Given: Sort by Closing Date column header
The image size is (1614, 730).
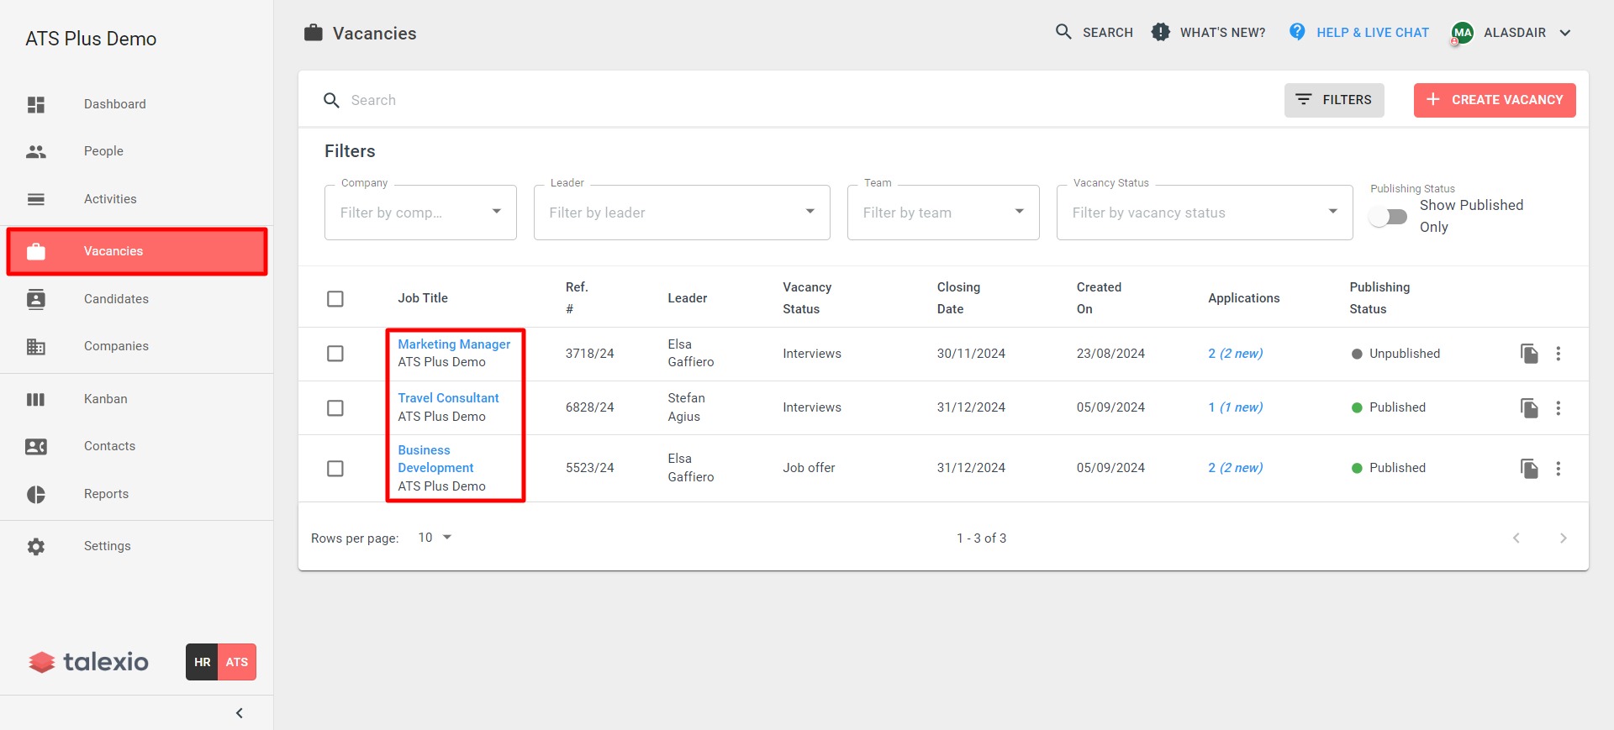Looking at the screenshot, I should [x=958, y=298].
